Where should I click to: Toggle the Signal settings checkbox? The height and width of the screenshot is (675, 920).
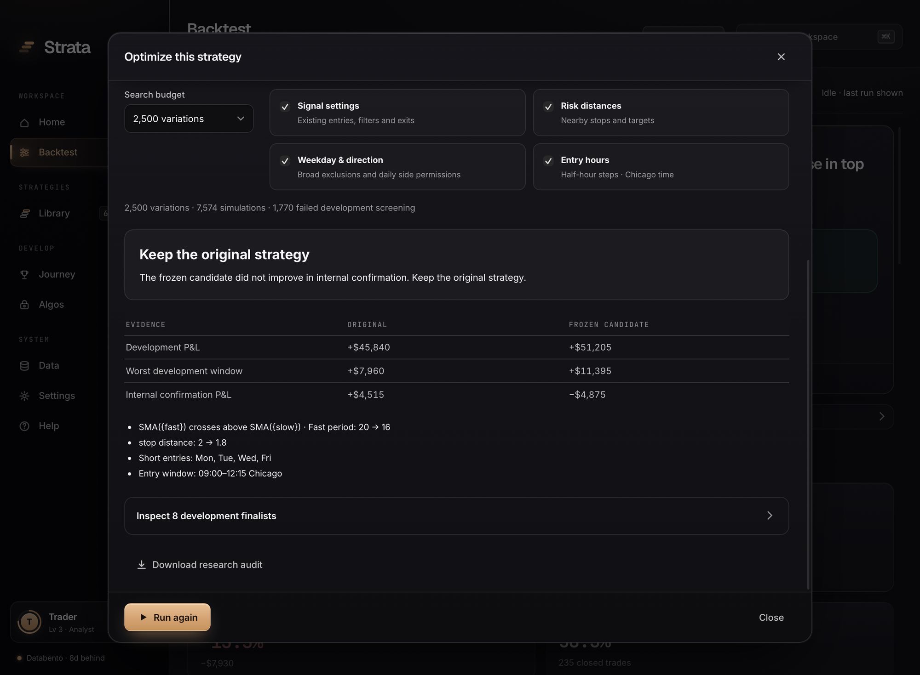[285, 107]
